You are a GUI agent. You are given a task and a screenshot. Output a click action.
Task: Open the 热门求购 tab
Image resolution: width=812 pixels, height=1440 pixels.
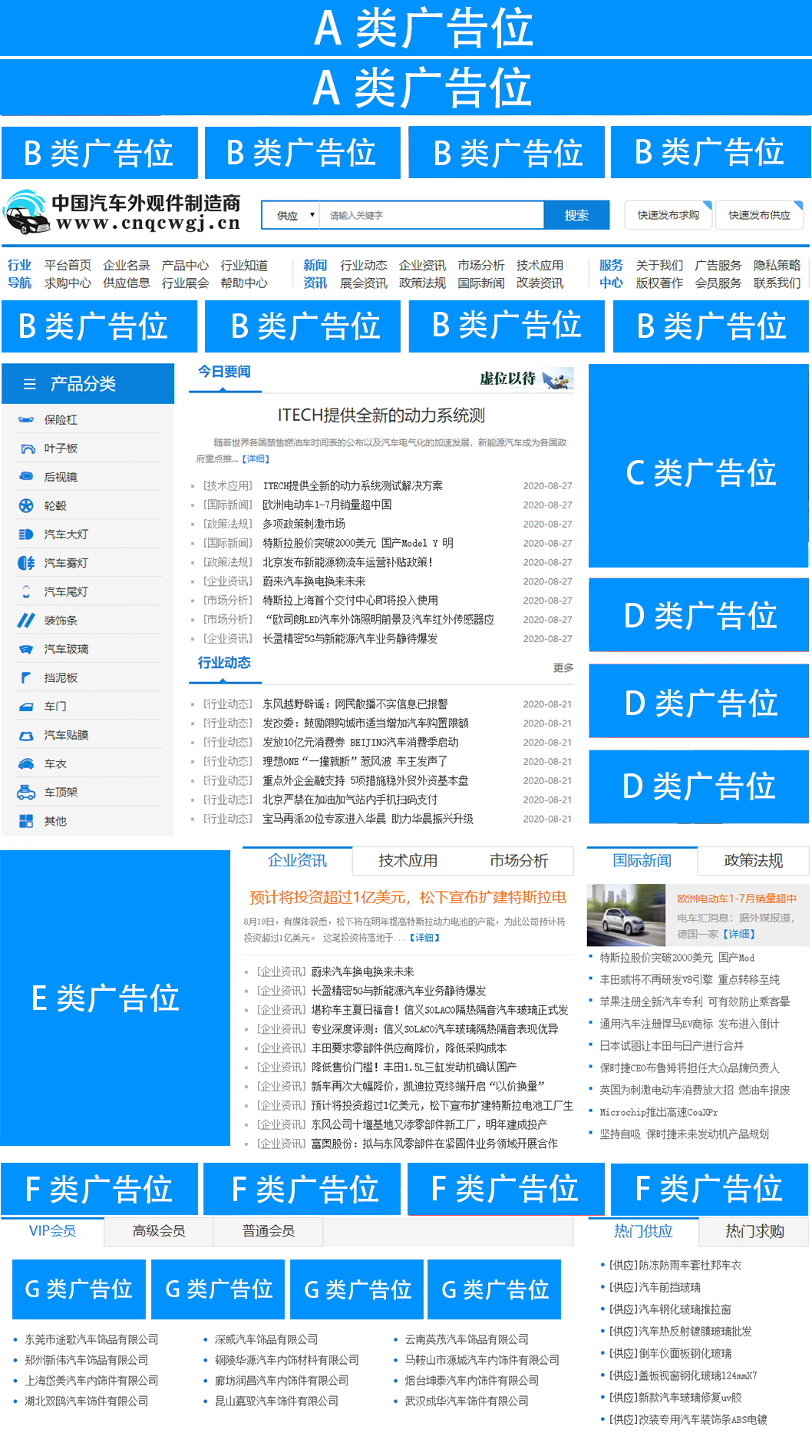(x=754, y=1232)
